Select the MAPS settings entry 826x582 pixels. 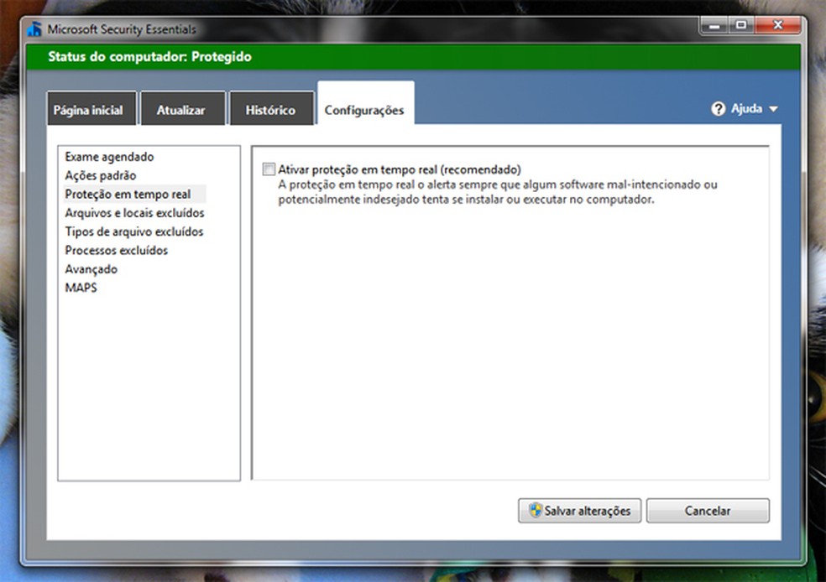[x=81, y=288]
